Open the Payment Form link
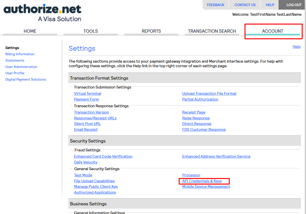The height and width of the screenshot is (214, 306). tap(86, 99)
